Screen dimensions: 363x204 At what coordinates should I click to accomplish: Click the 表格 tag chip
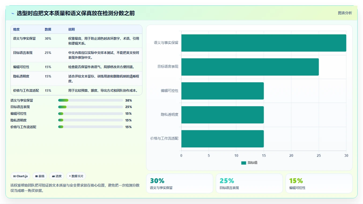(40, 176)
